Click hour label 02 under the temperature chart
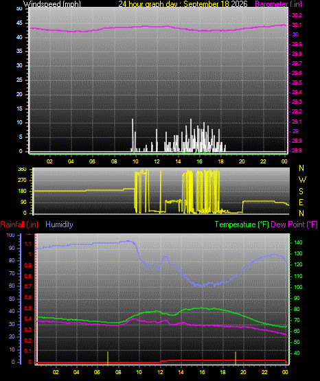Image resolution: width=320 pixels, height=381 pixels. pyautogui.click(x=56, y=372)
